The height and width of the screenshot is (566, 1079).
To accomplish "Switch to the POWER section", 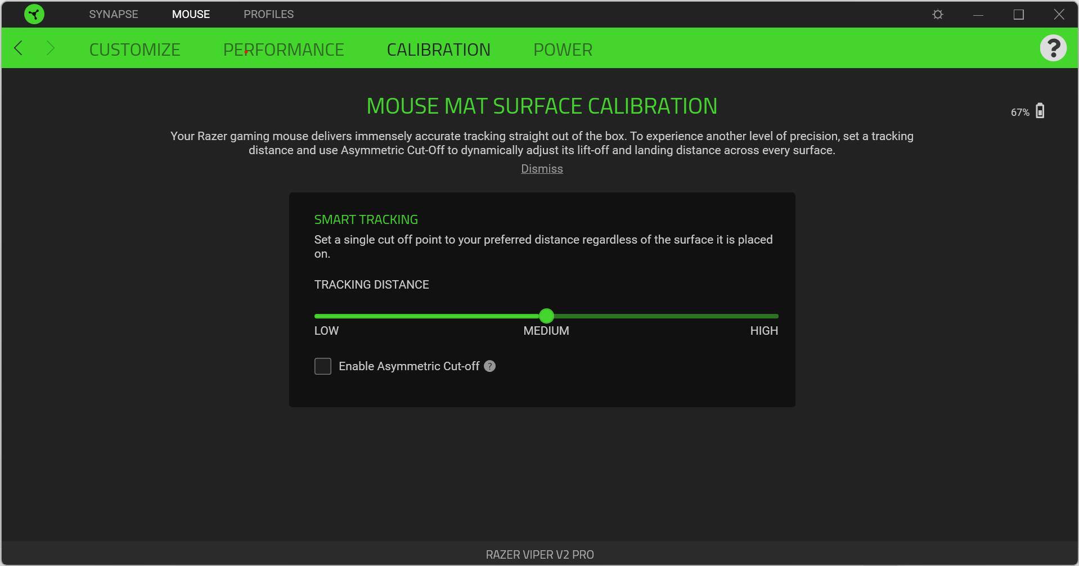I will coord(563,50).
